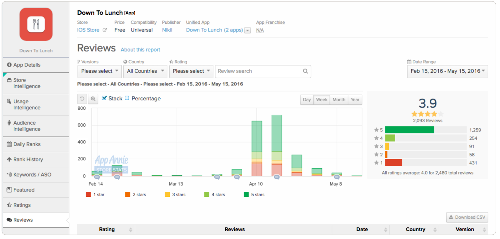Click the Down To Lunch app icon

(x=36, y=24)
